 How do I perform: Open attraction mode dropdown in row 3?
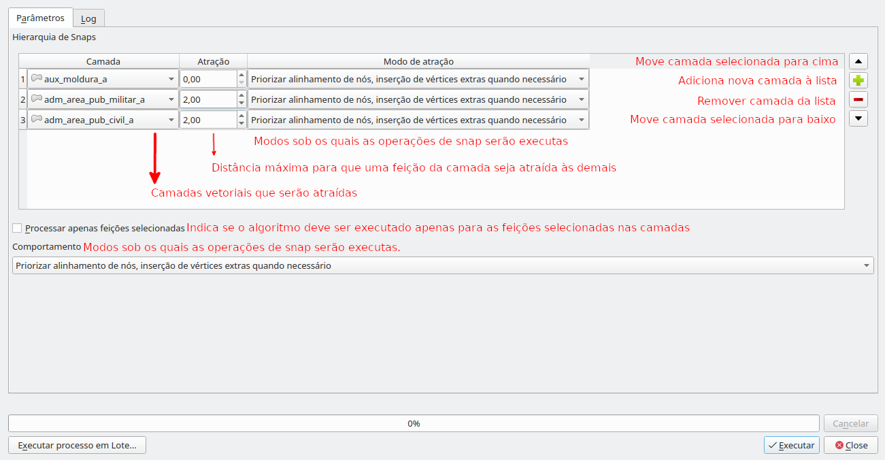coord(418,120)
